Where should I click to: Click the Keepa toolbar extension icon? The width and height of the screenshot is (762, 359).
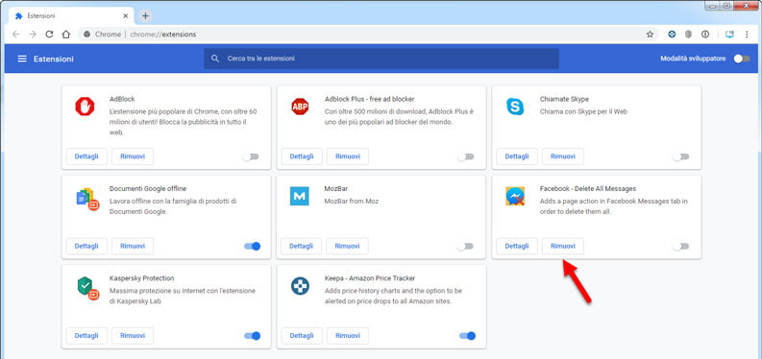point(672,35)
